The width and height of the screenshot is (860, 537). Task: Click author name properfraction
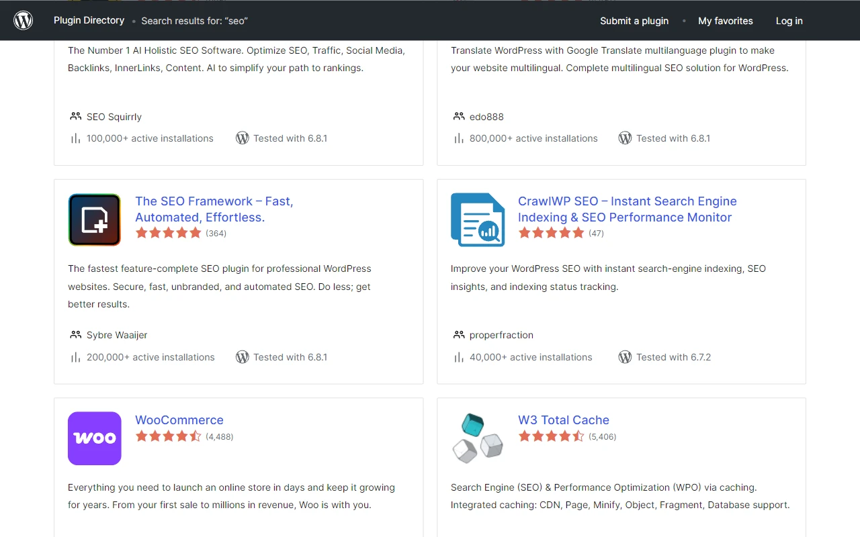coord(501,335)
